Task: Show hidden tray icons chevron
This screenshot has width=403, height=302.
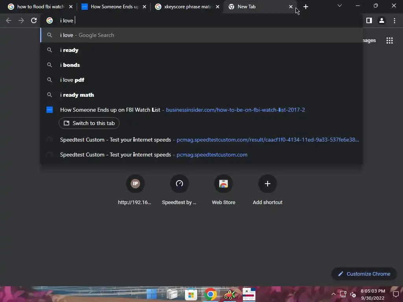Action: pyautogui.click(x=333, y=294)
